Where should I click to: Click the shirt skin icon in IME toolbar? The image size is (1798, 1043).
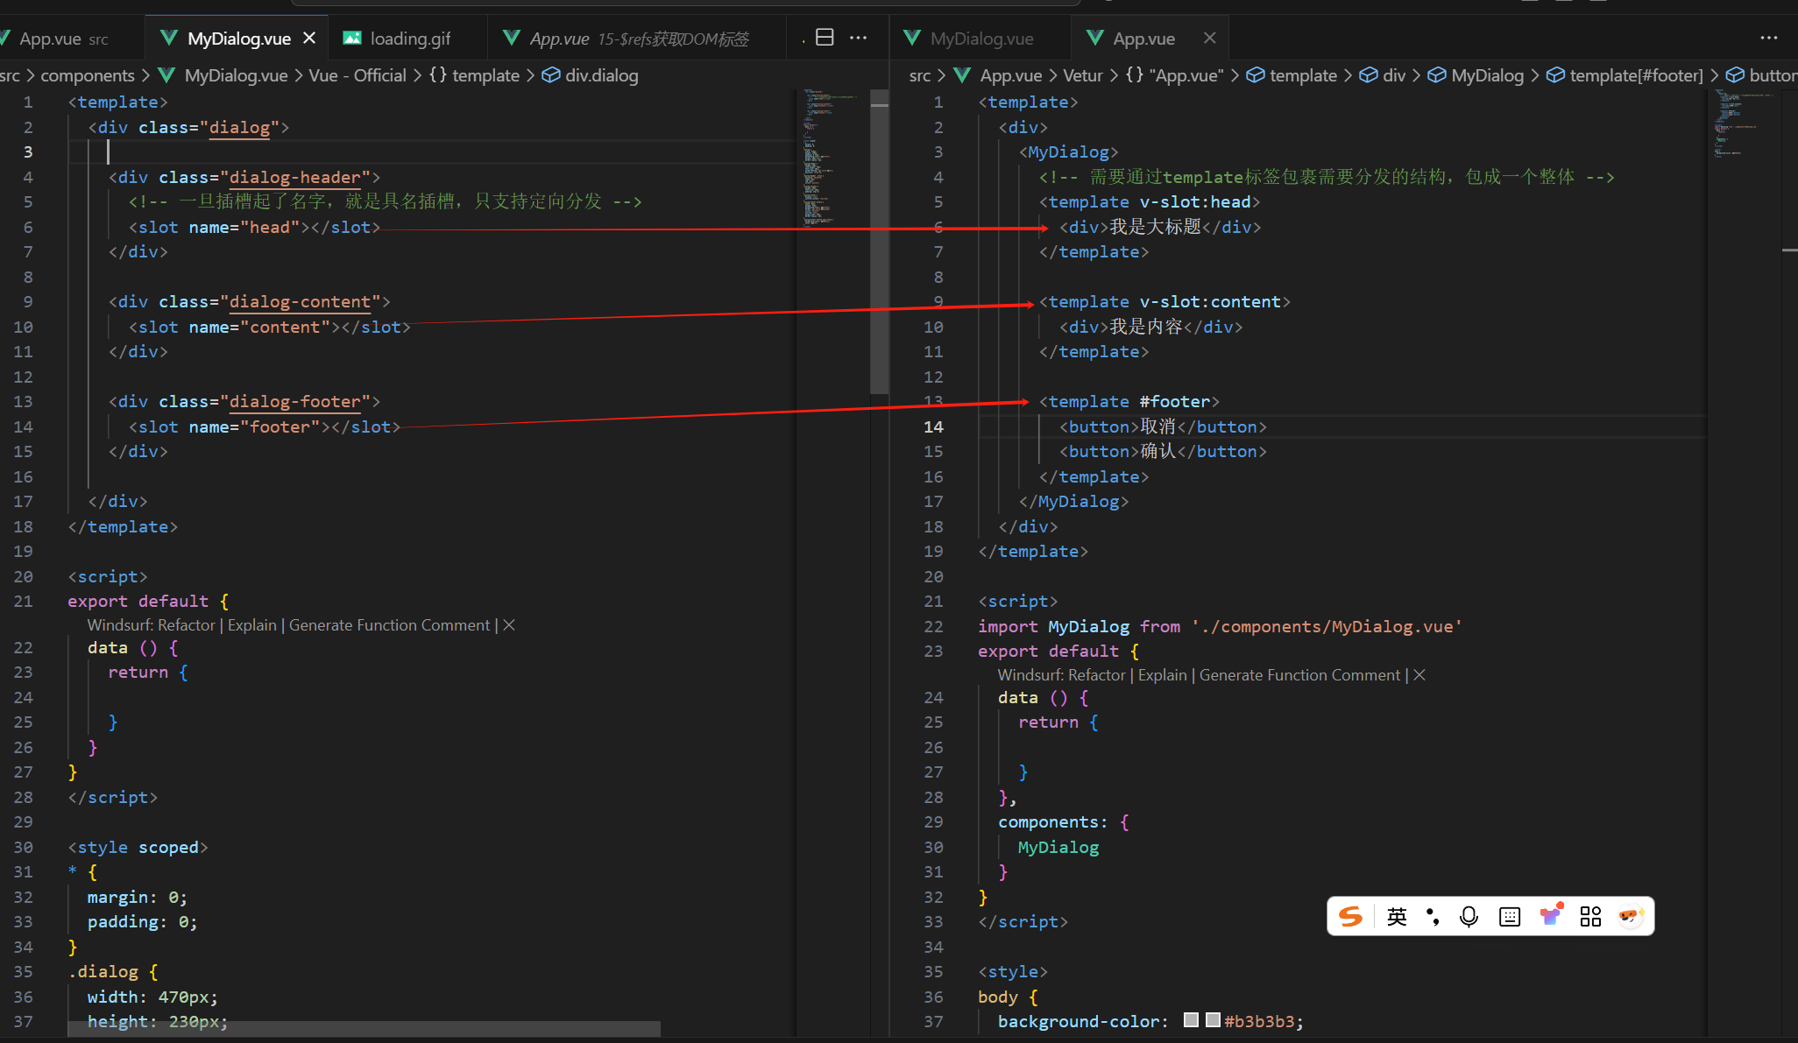tap(1550, 916)
